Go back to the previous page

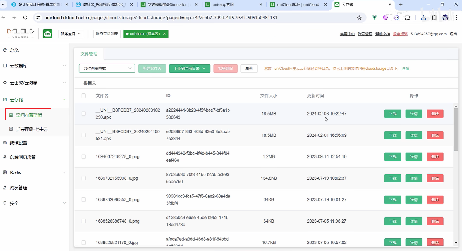coord(4,18)
